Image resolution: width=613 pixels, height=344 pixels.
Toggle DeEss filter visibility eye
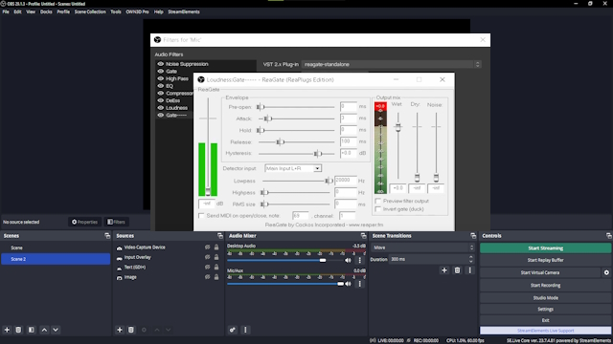(160, 100)
